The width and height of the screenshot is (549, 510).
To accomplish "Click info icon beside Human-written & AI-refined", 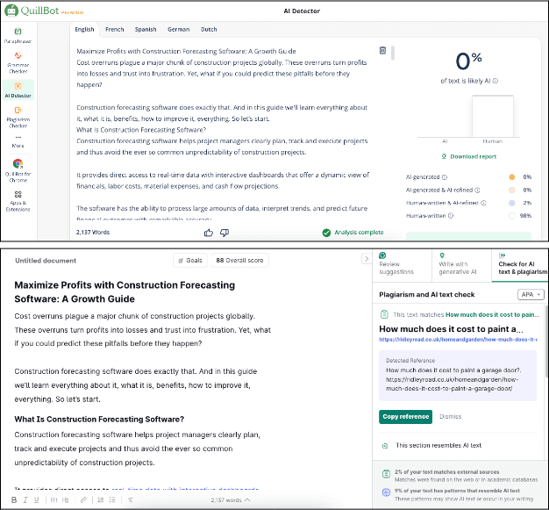I will point(483,203).
